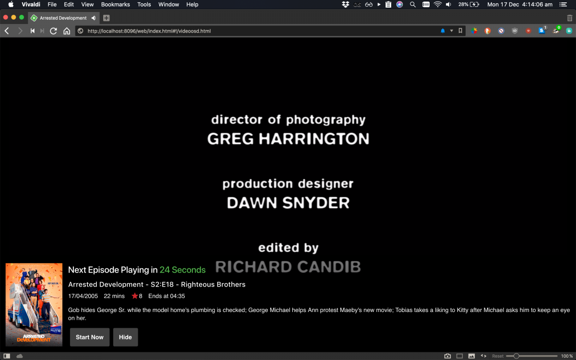Open the volume control in menu bar
This screenshot has width=576, height=360.
(x=448, y=4)
